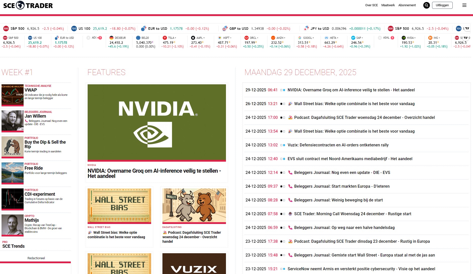Click the icon beside 'Morning Call Woensdag 24 december'
The image size is (473, 274).
[x=290, y=214]
